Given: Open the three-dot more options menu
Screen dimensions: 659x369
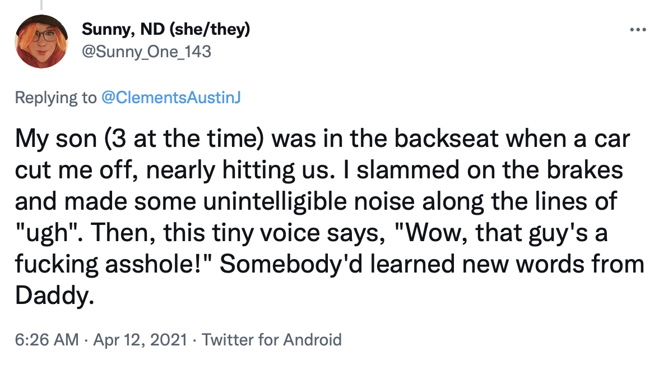Looking at the screenshot, I should (638, 30).
